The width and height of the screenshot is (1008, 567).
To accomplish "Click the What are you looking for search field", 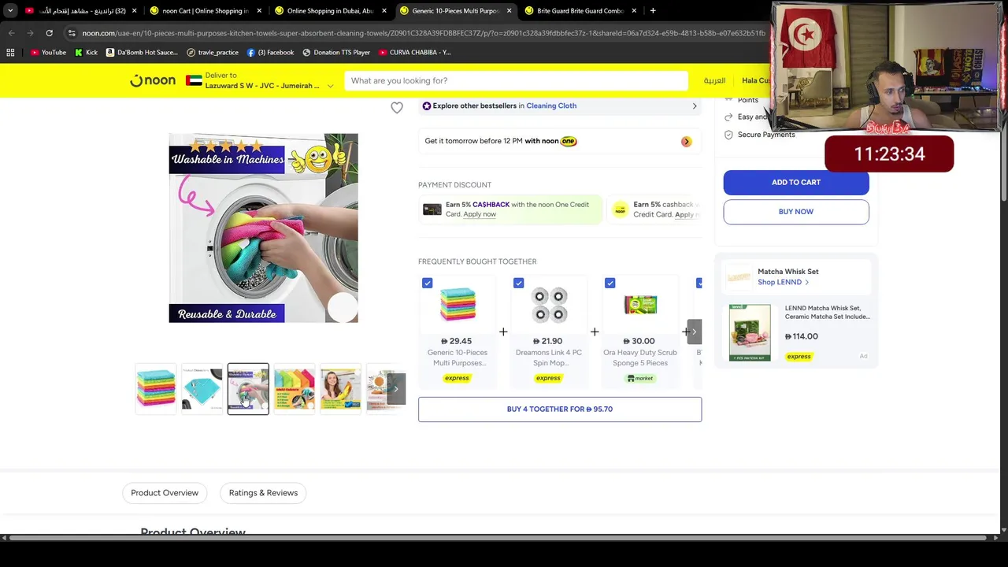I will [x=516, y=80].
